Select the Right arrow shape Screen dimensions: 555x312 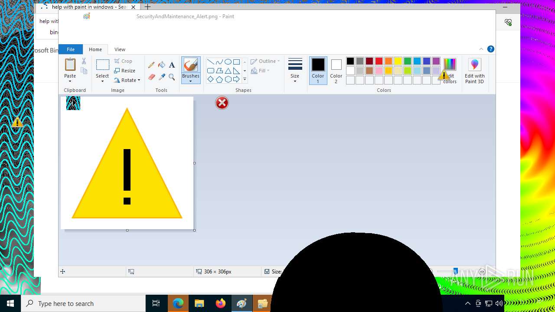(x=237, y=79)
